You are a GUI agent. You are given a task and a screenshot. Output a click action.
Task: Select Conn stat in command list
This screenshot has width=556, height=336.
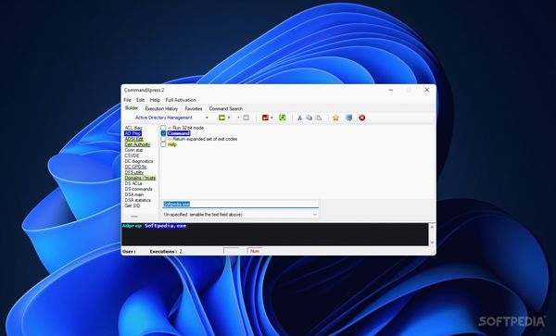point(133,150)
